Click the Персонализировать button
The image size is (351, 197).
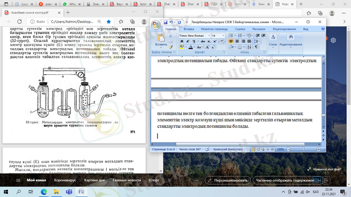coord(228,180)
